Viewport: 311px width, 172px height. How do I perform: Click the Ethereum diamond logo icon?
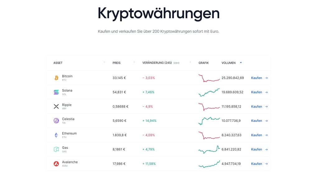coord(56,135)
